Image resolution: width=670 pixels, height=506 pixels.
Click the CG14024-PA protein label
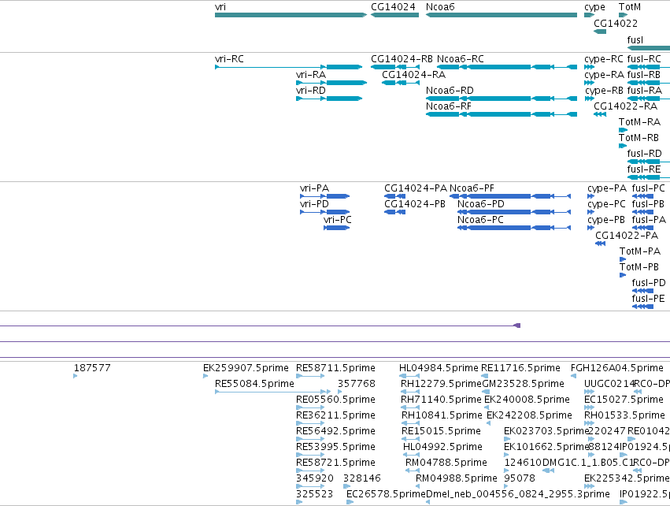click(x=416, y=188)
